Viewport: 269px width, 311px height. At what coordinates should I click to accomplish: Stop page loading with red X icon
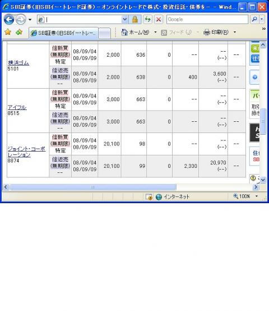click(159, 20)
